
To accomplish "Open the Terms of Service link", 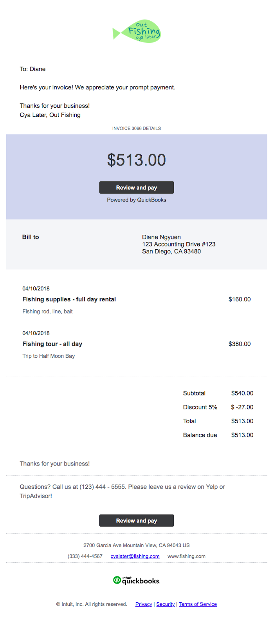I will point(198,604).
